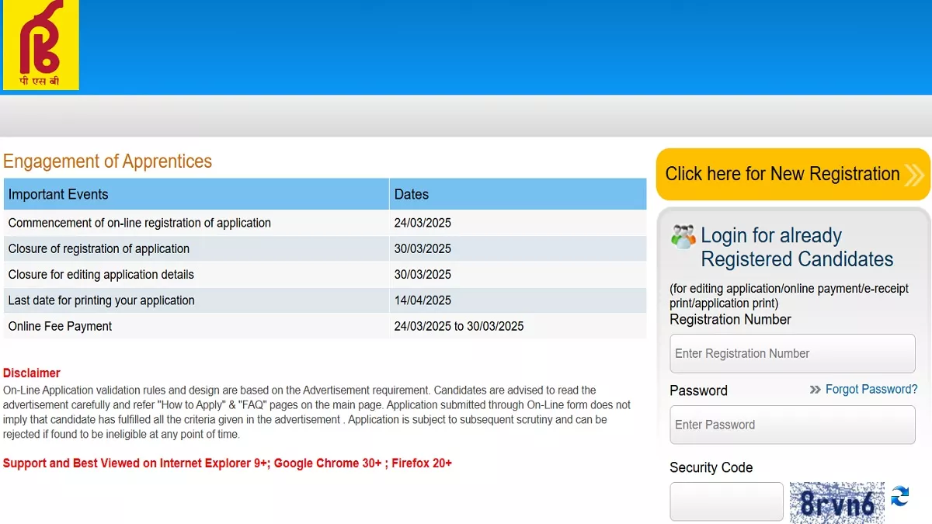Open the Forgot Password link
Image resolution: width=932 pixels, height=524 pixels.
point(871,390)
